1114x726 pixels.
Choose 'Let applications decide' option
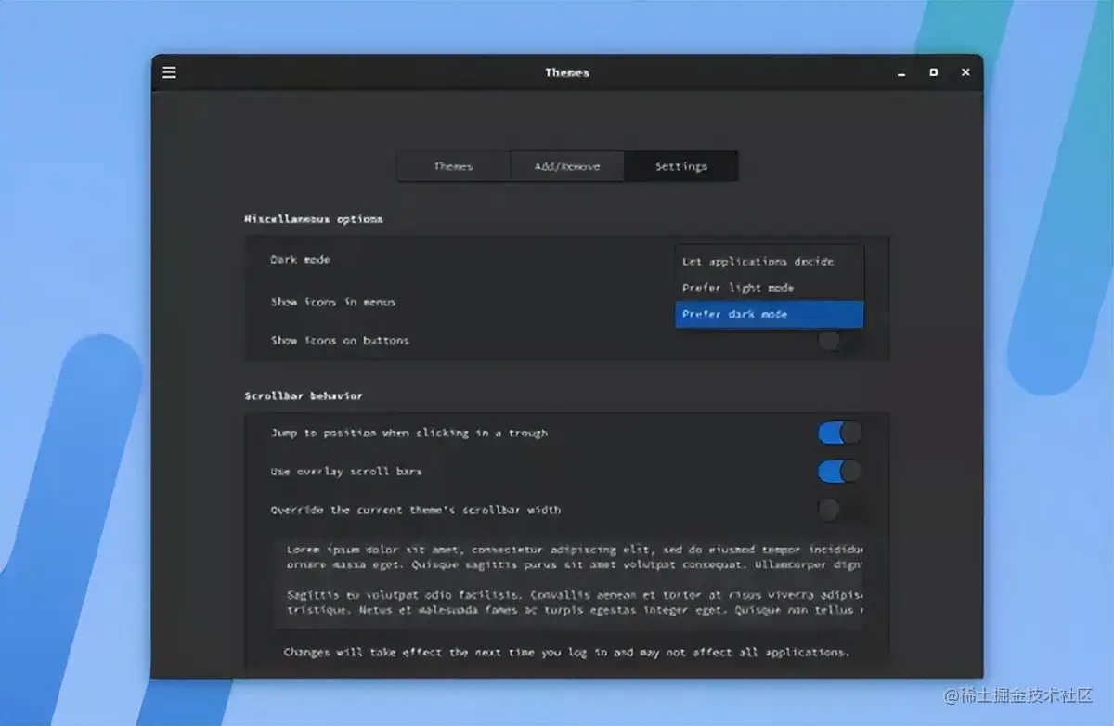[x=770, y=262]
